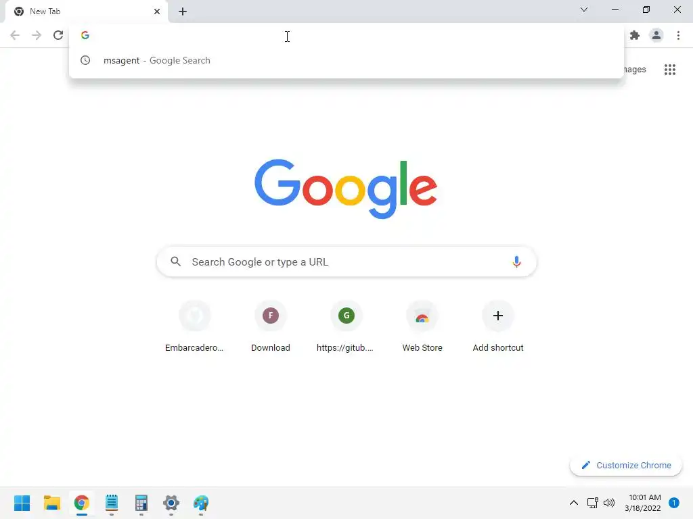The width and height of the screenshot is (693, 519).
Task: Open a new tab with plus button
Action: (x=183, y=11)
